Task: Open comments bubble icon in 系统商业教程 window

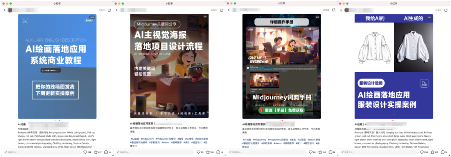Action: [106, 152]
